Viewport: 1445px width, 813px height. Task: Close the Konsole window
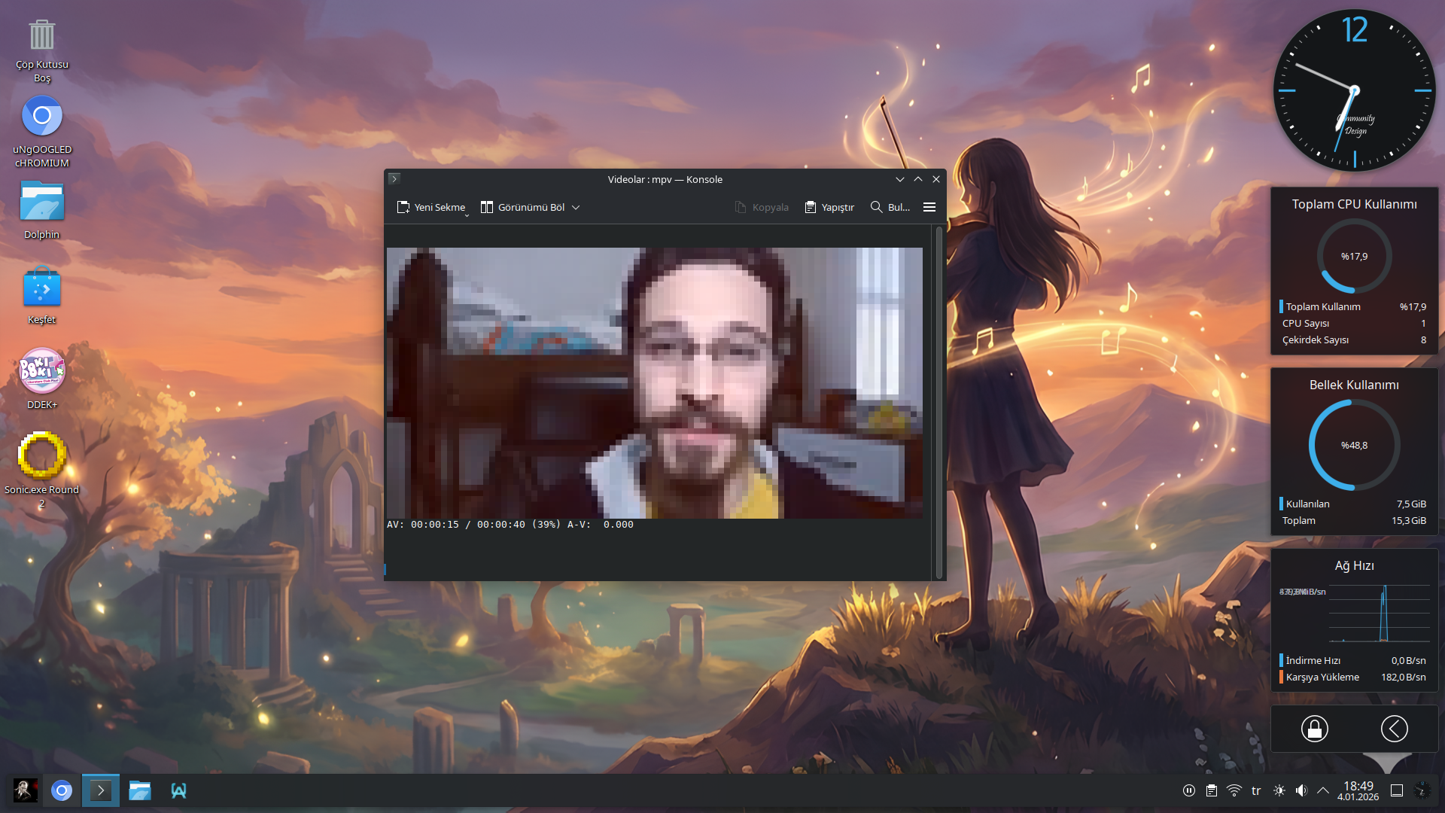[936, 179]
